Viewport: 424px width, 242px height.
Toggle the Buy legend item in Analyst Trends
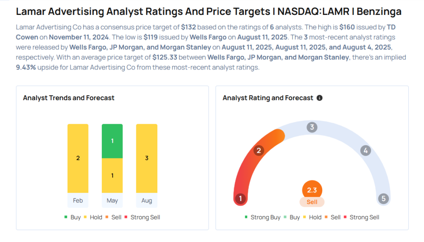coord(72,217)
